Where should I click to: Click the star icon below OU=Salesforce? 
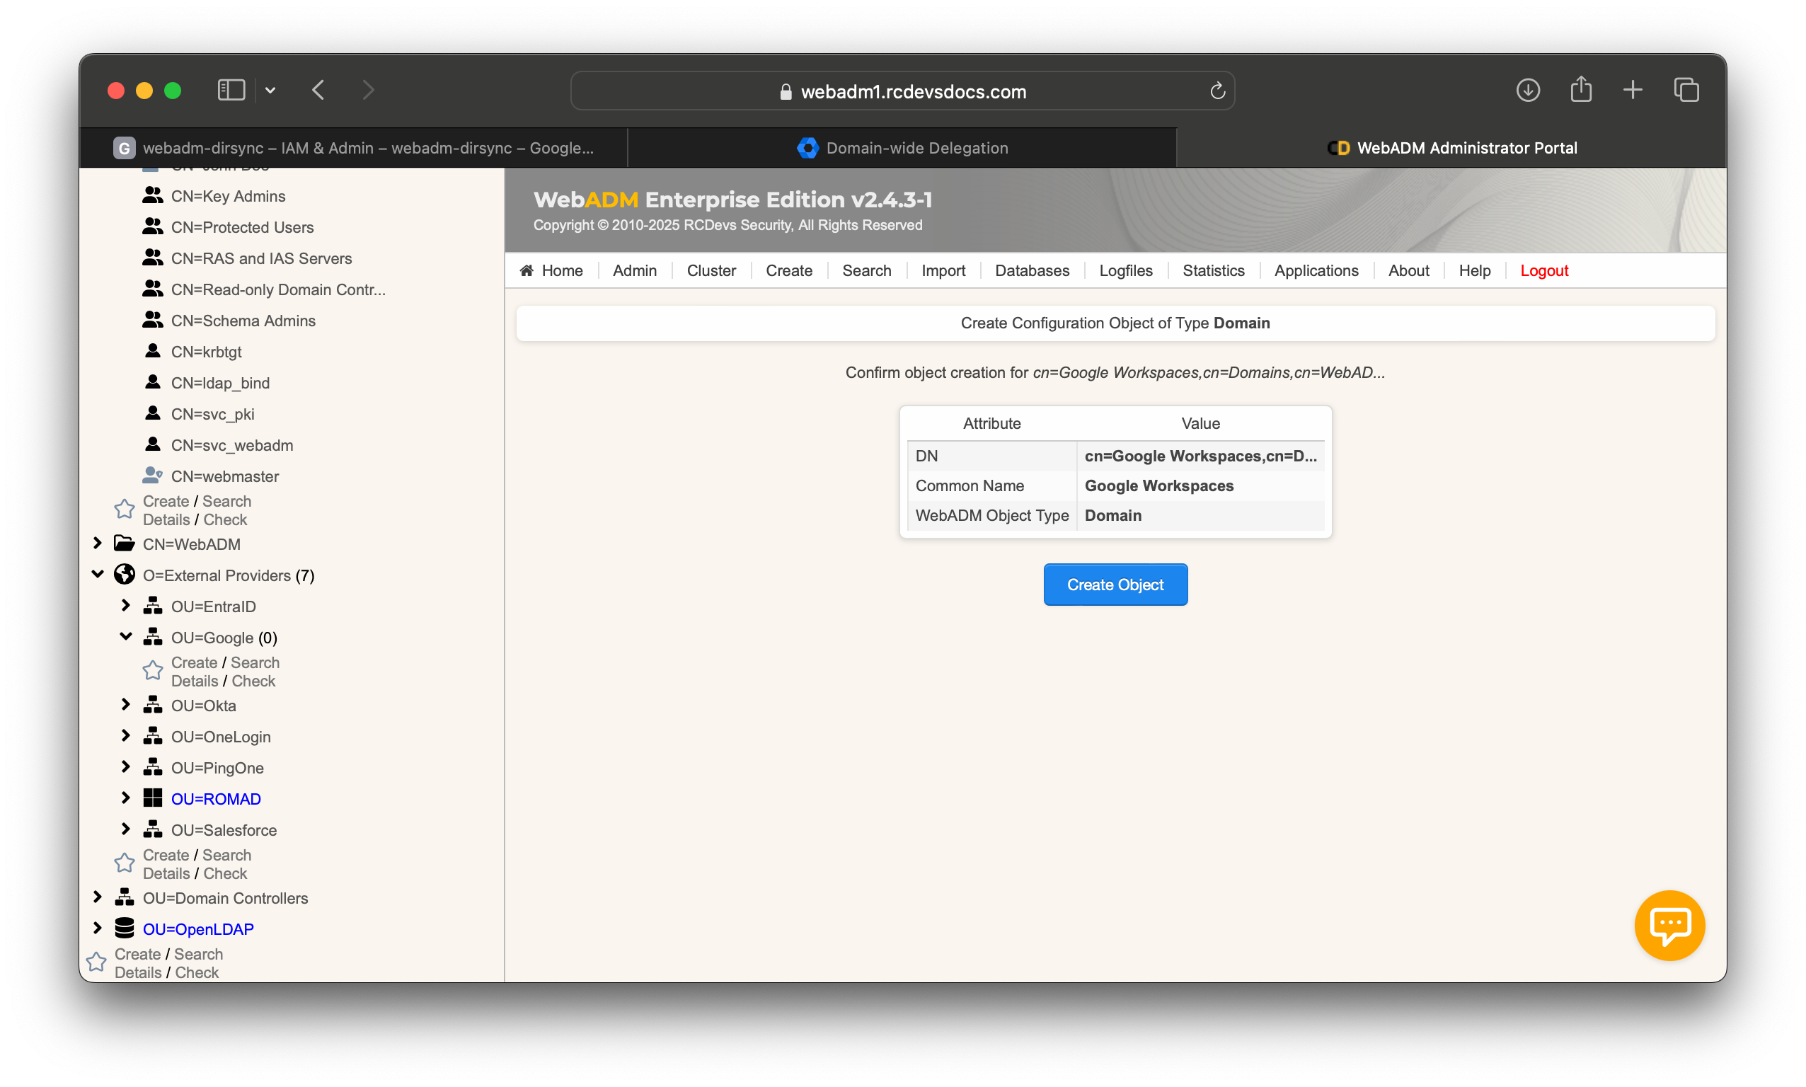pyautogui.click(x=125, y=863)
